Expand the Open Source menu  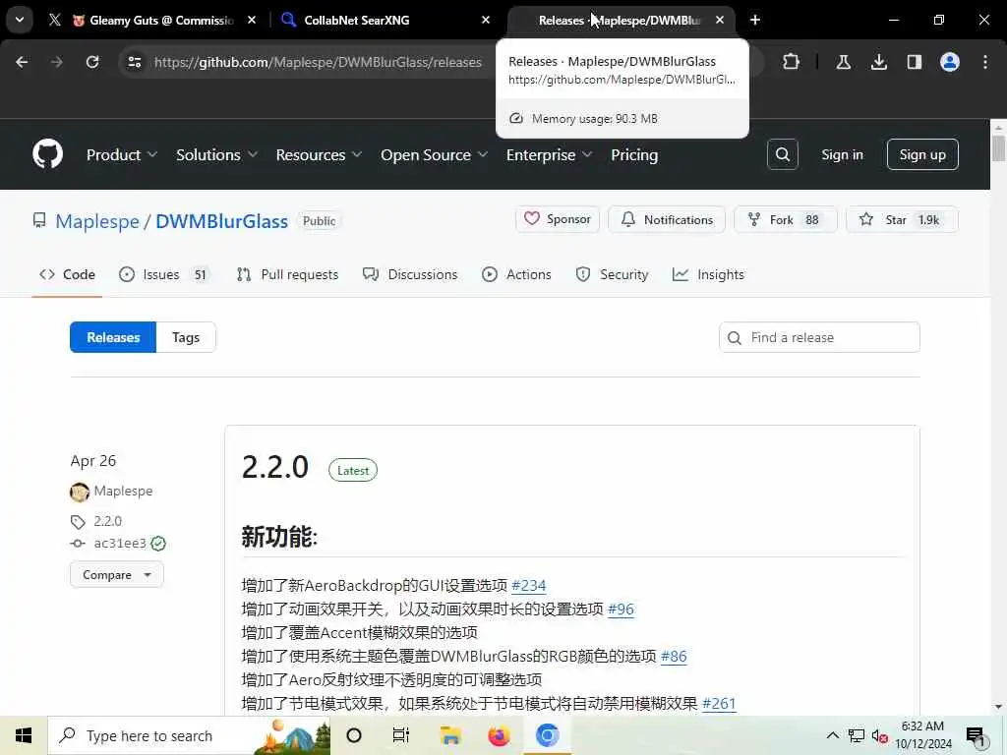point(434,154)
